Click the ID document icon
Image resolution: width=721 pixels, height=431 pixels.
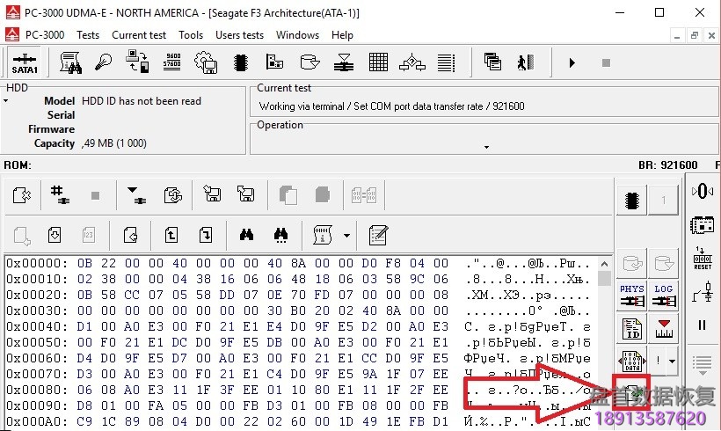click(631, 329)
